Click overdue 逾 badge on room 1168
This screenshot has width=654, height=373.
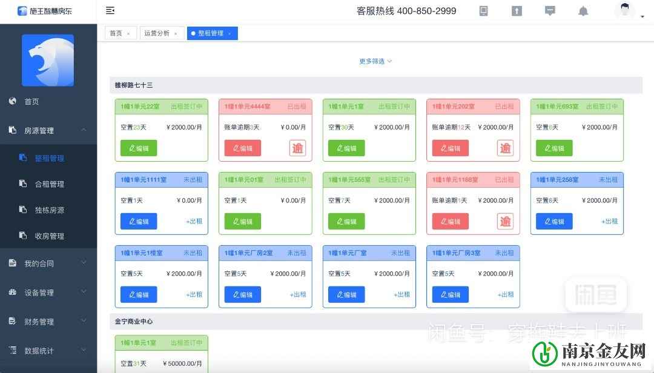(505, 221)
